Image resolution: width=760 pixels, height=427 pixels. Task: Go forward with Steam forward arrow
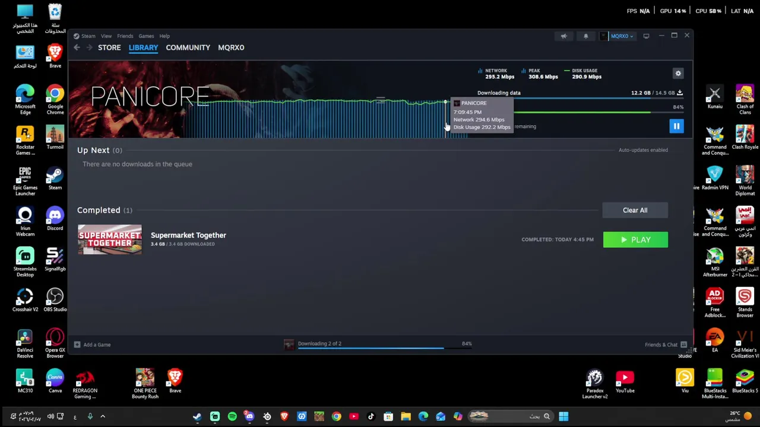point(90,47)
